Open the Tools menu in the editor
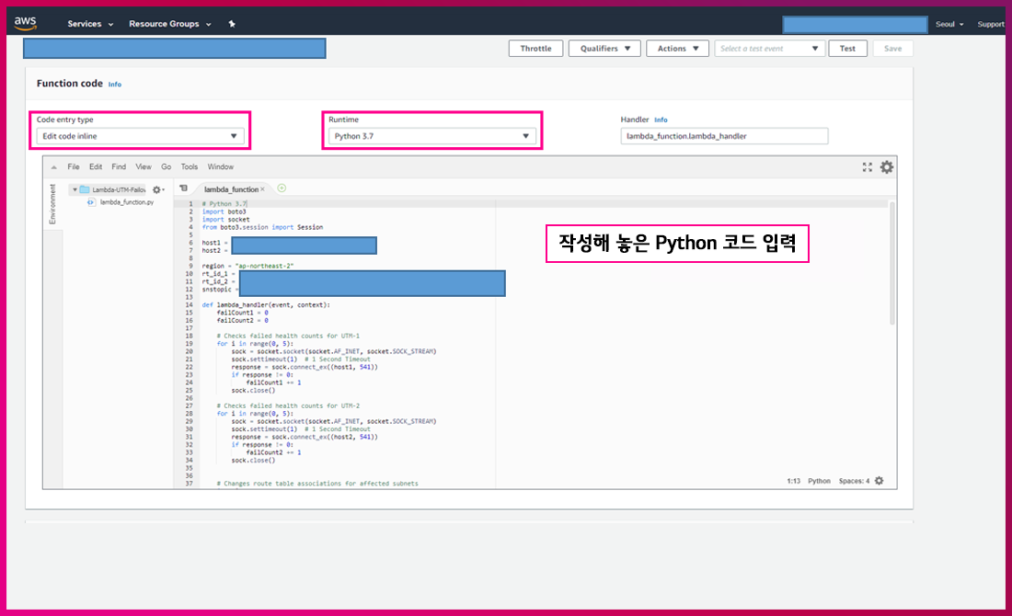Image resolution: width=1012 pixels, height=616 pixels. (x=190, y=167)
